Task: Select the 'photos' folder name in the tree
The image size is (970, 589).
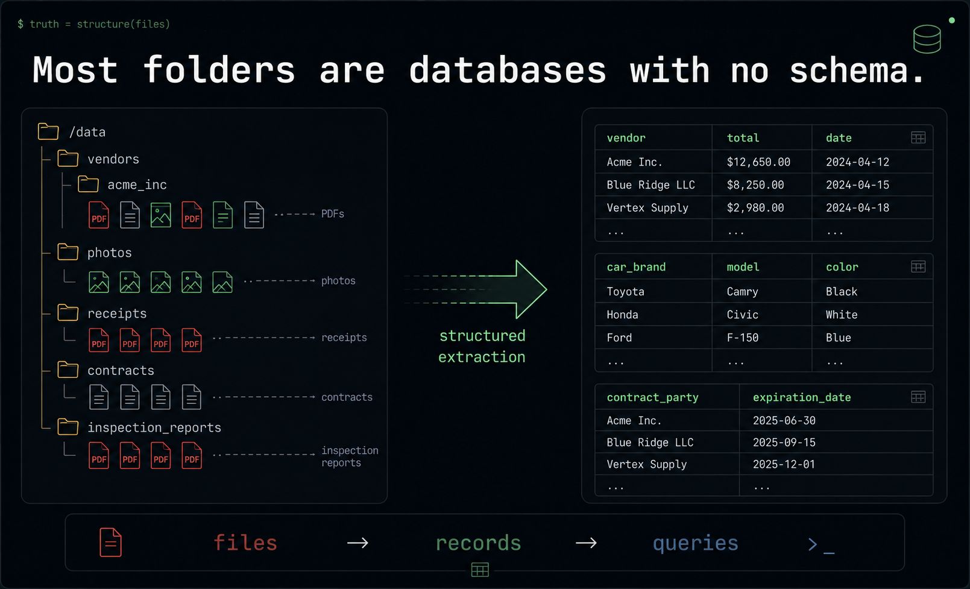Action: click(110, 253)
